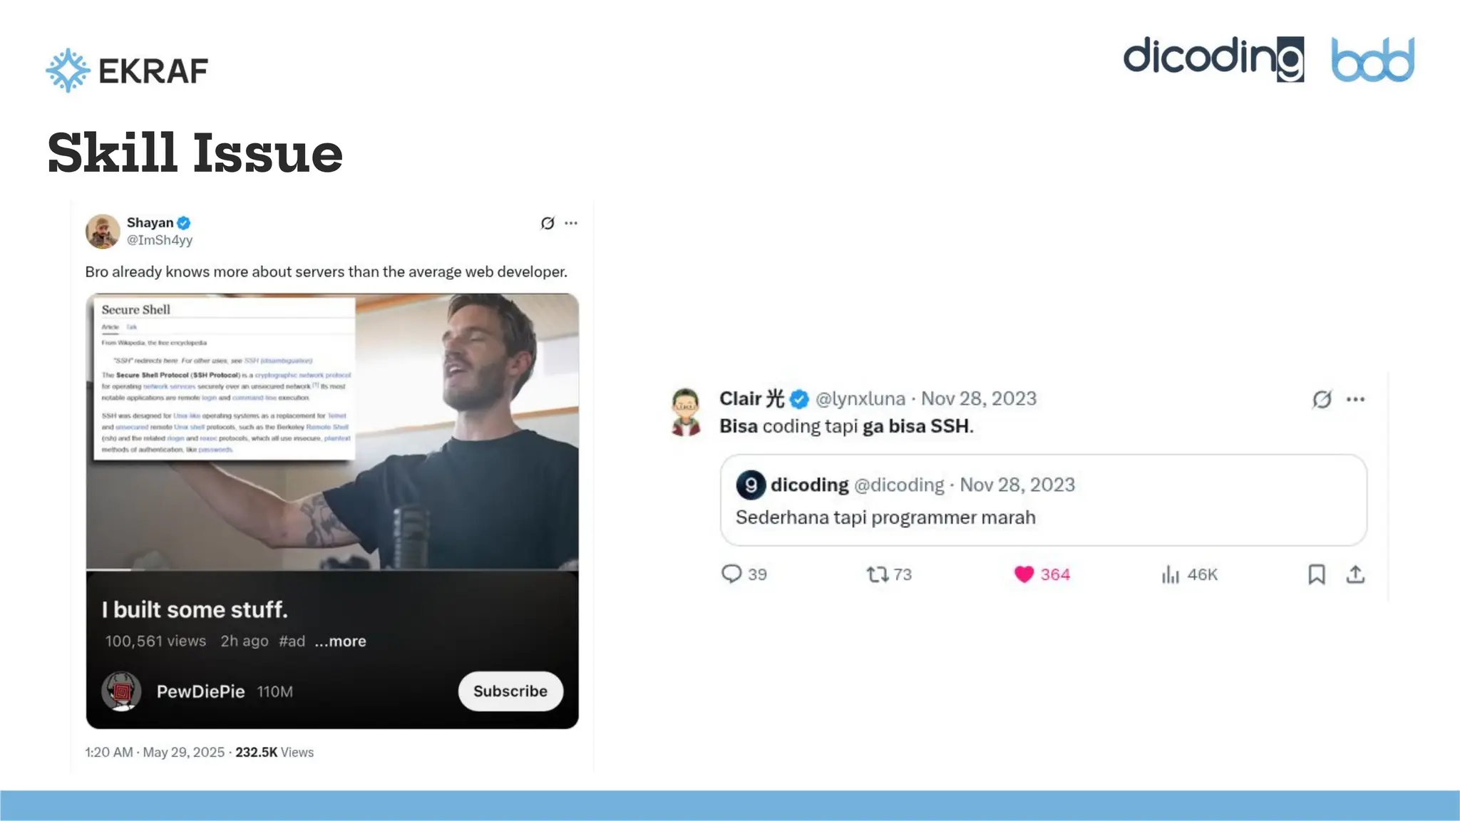
Task: Bookmark Clair's tweet
Action: 1317,574
